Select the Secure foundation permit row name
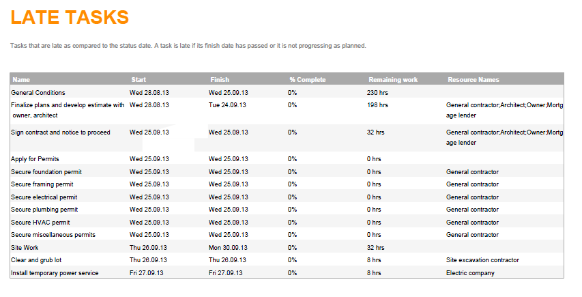Image resolution: width=582 pixels, height=297 pixels. coord(46,172)
